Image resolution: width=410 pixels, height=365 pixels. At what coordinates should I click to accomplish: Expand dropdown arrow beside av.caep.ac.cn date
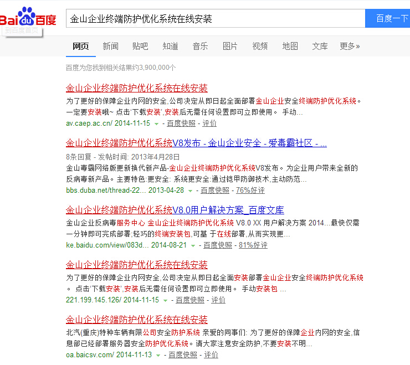[156, 124]
